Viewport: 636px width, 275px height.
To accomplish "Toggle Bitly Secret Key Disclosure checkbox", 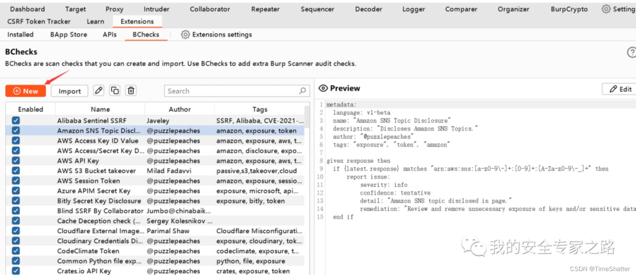I will 16,201.
